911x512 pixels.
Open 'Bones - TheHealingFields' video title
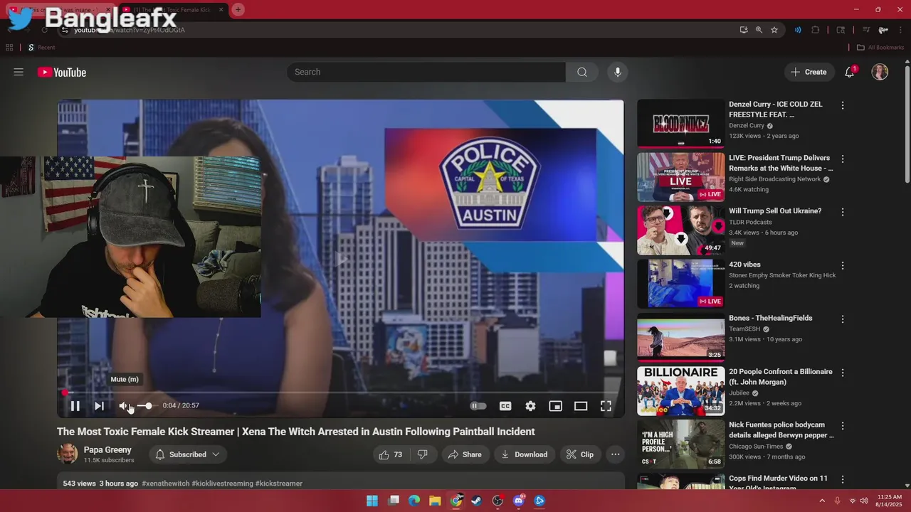point(770,318)
